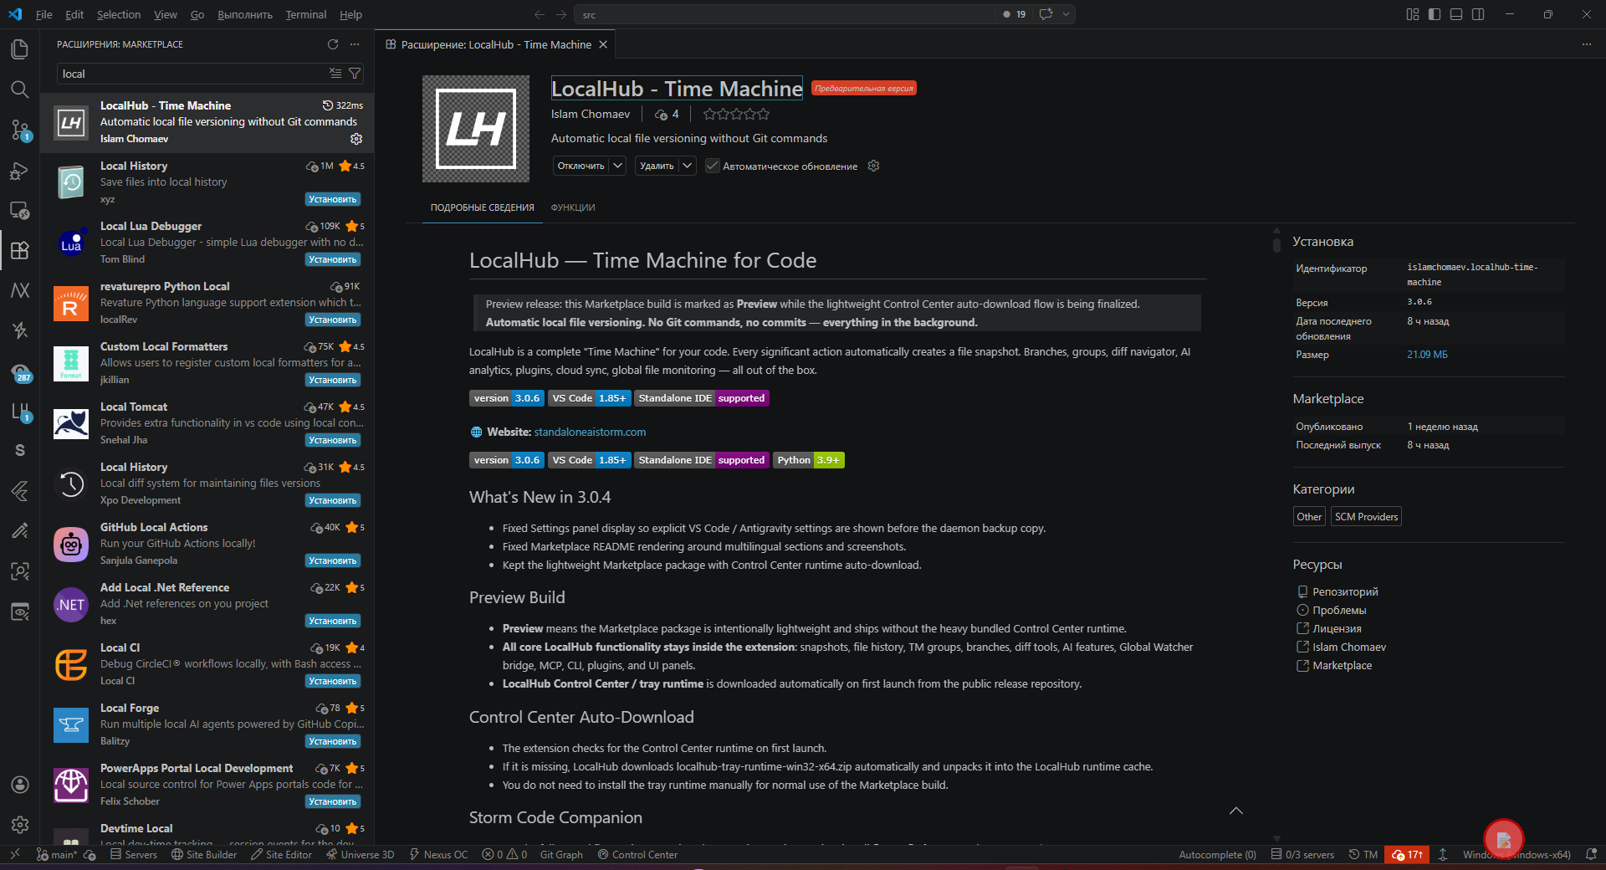The image size is (1606, 870).
Task: Toggle secondary sidebar layout button
Action: tap(1478, 14)
